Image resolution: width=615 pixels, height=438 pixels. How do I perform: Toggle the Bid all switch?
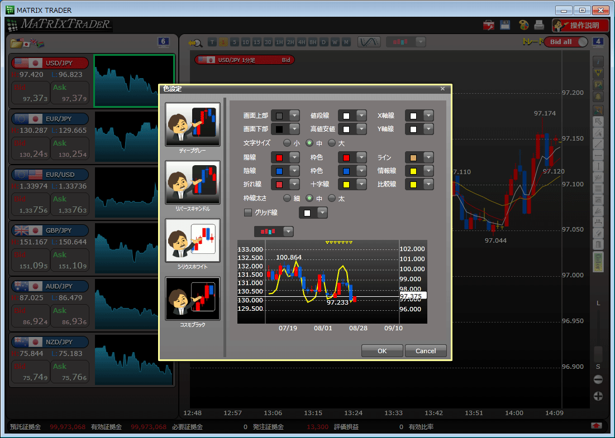[566, 42]
